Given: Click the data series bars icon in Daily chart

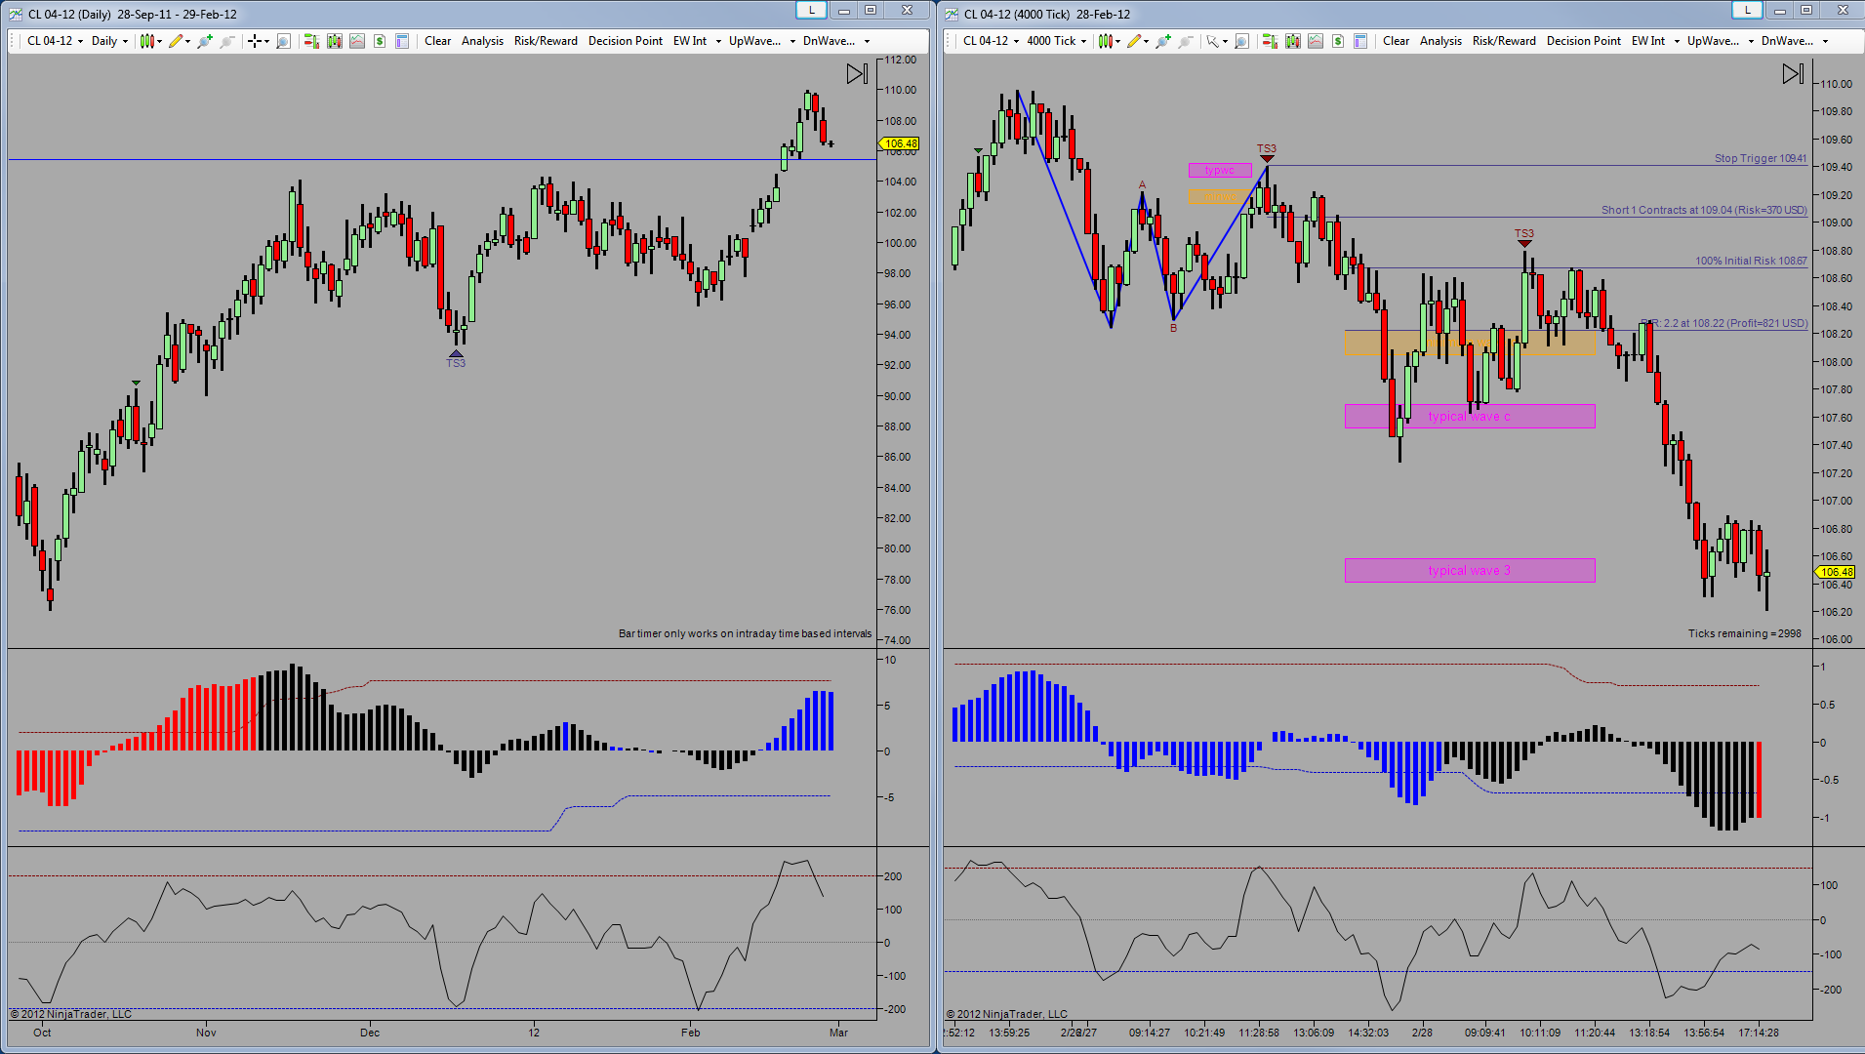Looking at the screenshot, I should point(335,41).
